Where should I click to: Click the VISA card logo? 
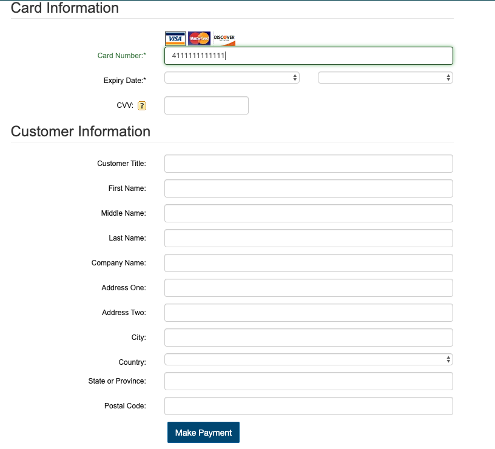tap(175, 38)
